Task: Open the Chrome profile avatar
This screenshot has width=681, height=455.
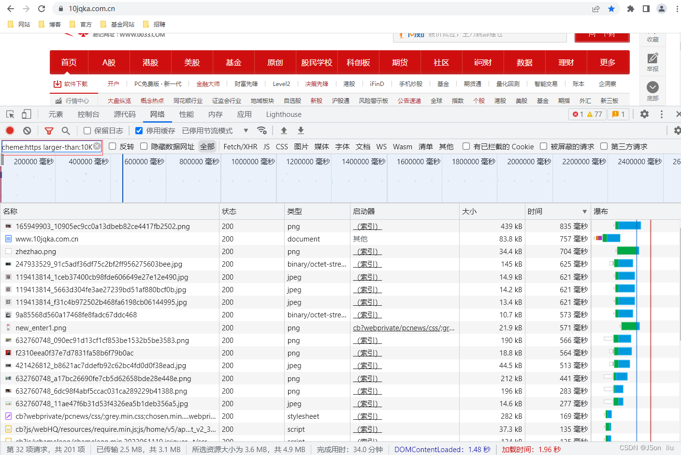Action: click(662, 9)
